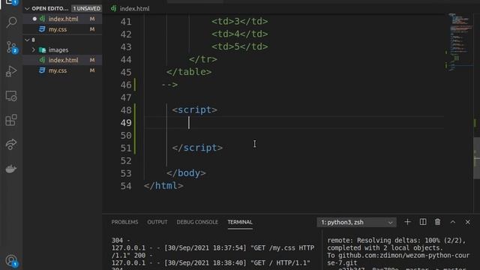The image size is (480, 270).
Task: Switch to PROBLEMS tab
Action: point(124,222)
